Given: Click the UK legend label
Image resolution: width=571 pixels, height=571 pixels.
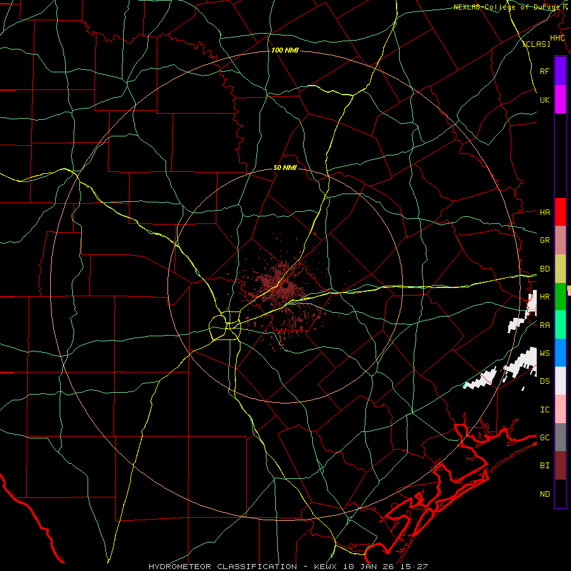Looking at the screenshot, I should click(544, 100).
